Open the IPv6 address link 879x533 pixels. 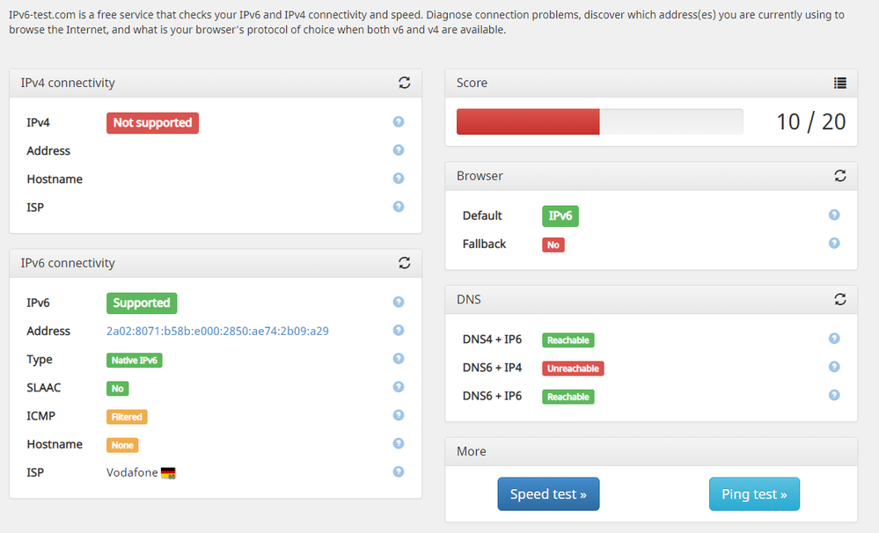click(216, 331)
